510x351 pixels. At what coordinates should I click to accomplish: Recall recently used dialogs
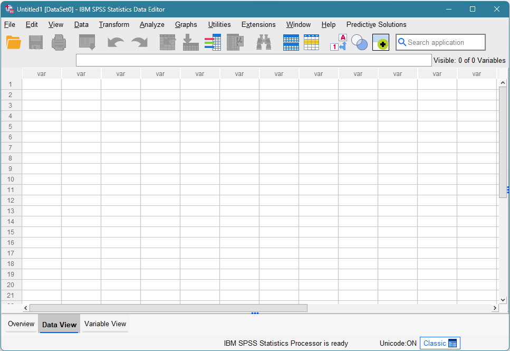tap(87, 42)
